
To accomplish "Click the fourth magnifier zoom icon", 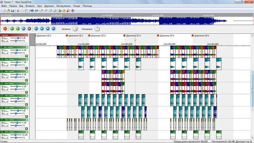I will (55, 11).
